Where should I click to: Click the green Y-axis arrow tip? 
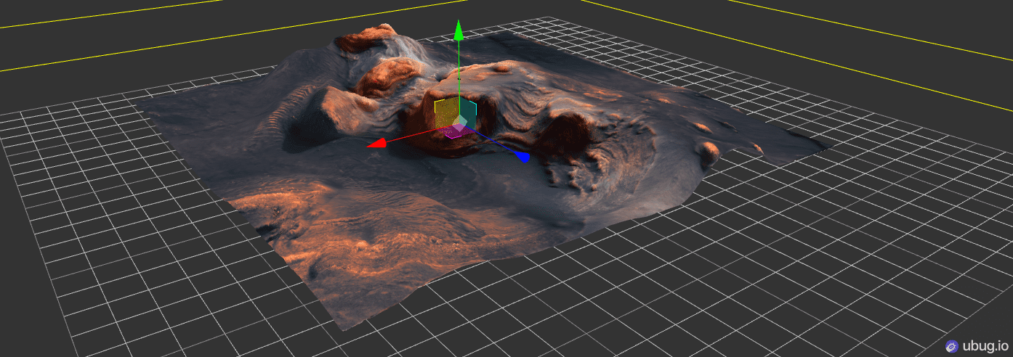pos(459,31)
